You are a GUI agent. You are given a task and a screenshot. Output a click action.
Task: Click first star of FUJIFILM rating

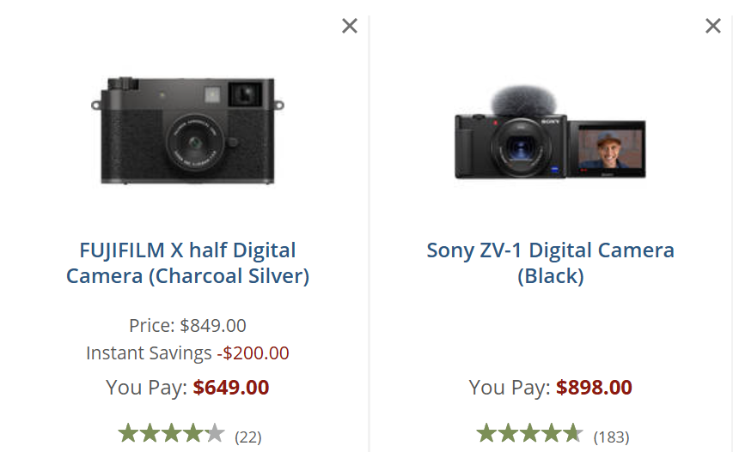coord(128,434)
